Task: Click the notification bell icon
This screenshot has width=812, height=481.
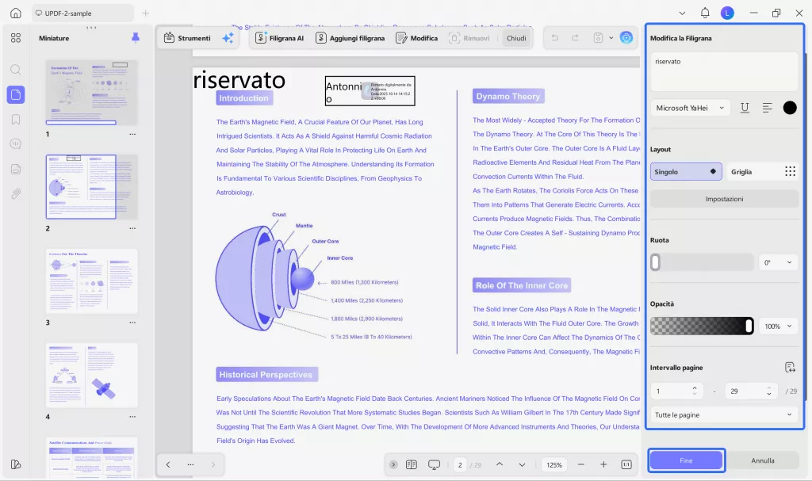Action: coord(705,13)
